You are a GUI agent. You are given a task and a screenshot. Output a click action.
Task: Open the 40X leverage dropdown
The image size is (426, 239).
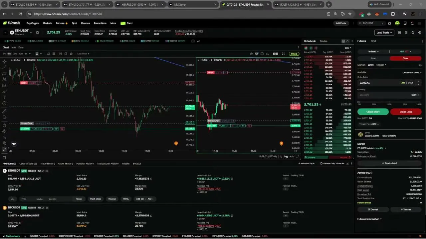(x=405, y=51)
